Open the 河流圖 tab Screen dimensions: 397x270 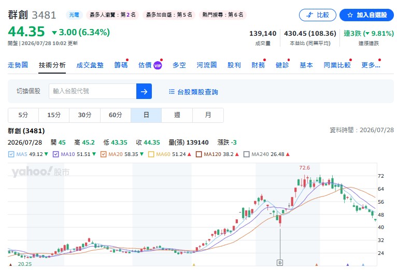[207, 65]
